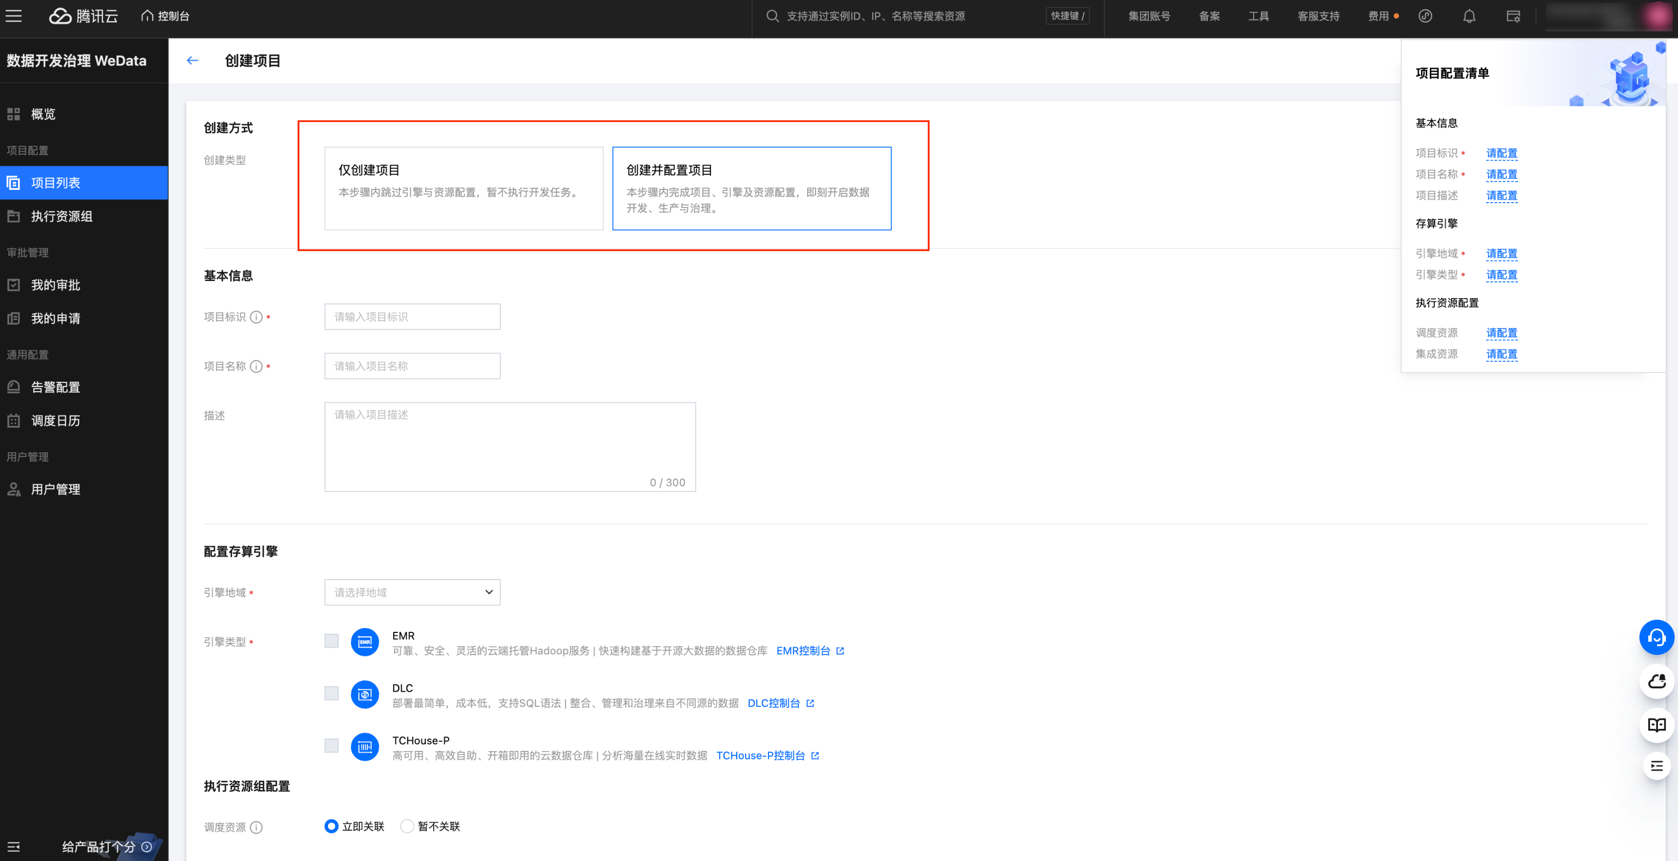Click the back arrow beside 创建项目
Screen dimensions: 1678x861
pyautogui.click(x=192, y=61)
